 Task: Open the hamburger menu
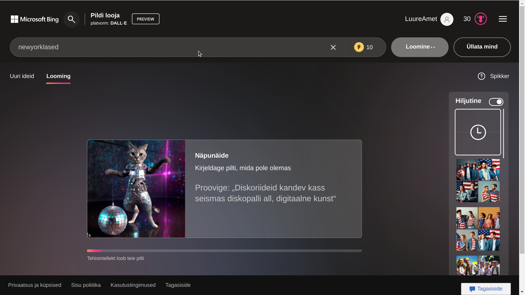click(503, 19)
